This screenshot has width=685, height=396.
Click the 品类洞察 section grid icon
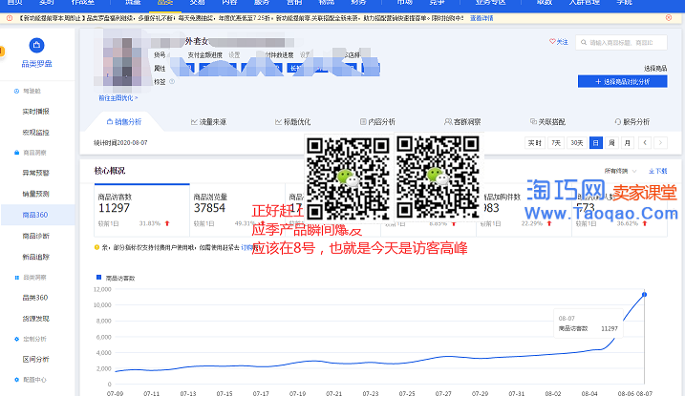coord(16,278)
